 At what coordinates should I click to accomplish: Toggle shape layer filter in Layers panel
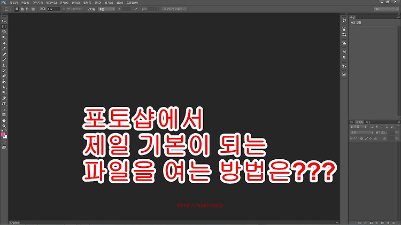[387, 127]
